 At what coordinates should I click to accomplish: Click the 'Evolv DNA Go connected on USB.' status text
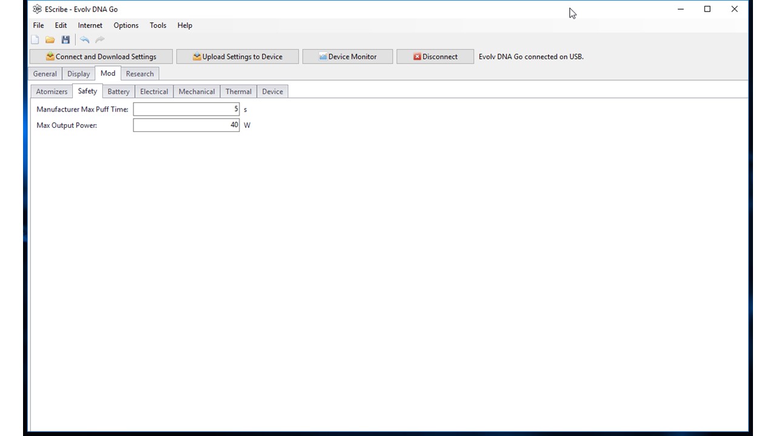[x=531, y=57]
